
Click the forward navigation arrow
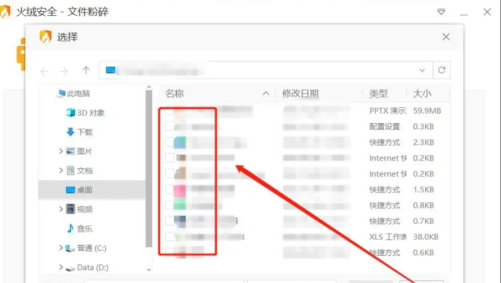tap(64, 71)
